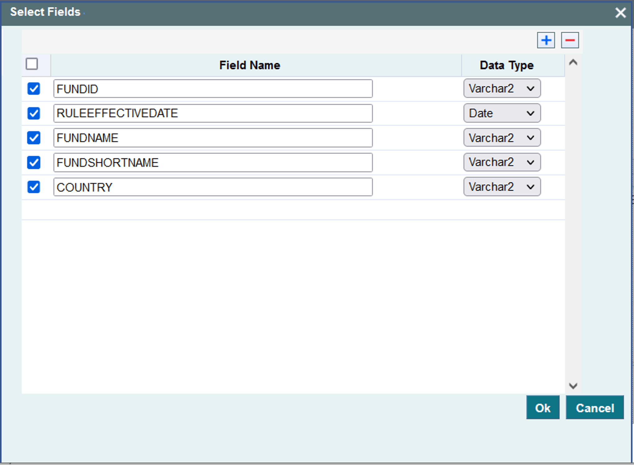Uncheck the FUNDID row checkbox

(33, 89)
